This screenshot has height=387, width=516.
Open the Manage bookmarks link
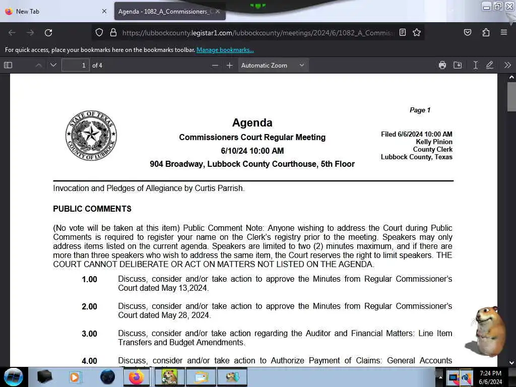(x=225, y=50)
